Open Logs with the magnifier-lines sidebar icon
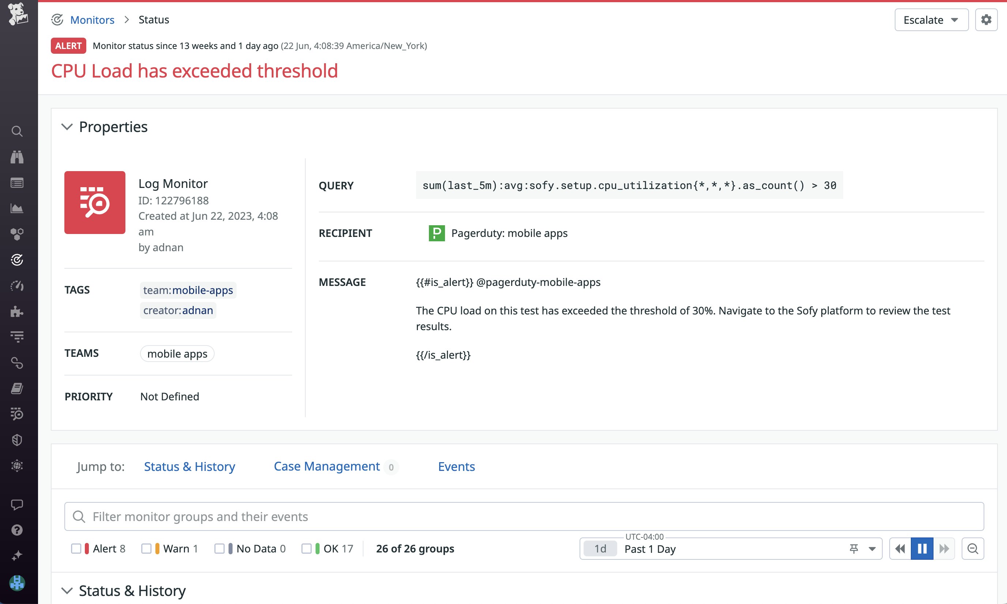The image size is (1007, 604). (x=17, y=414)
